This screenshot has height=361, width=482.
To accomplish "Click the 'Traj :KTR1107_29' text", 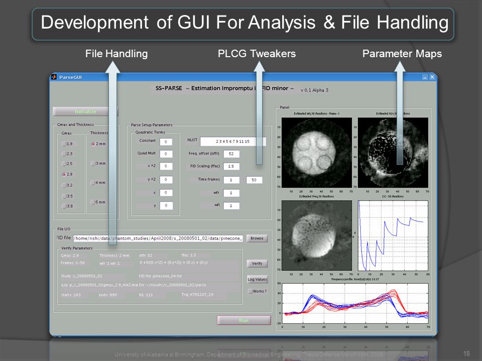I will click(197, 295).
